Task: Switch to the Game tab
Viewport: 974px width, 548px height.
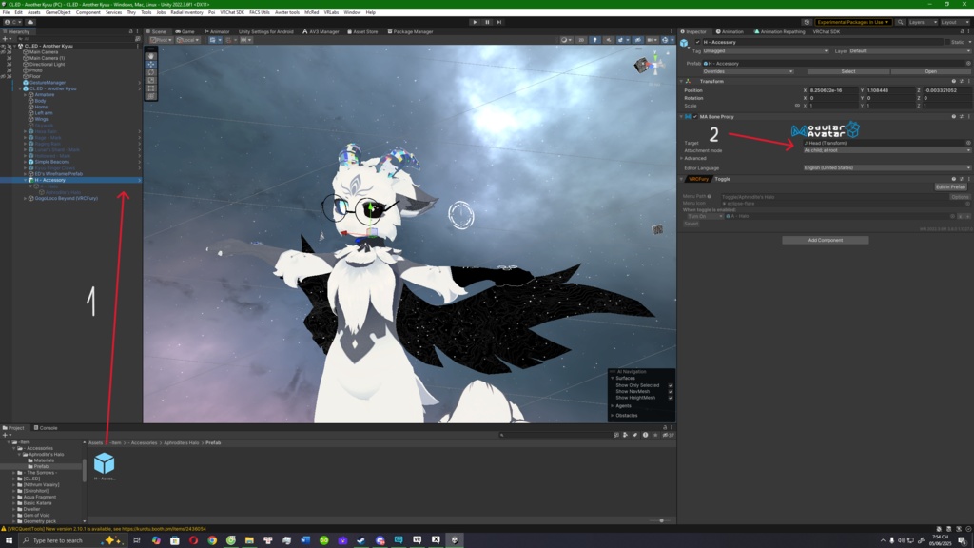Action: click(x=185, y=31)
